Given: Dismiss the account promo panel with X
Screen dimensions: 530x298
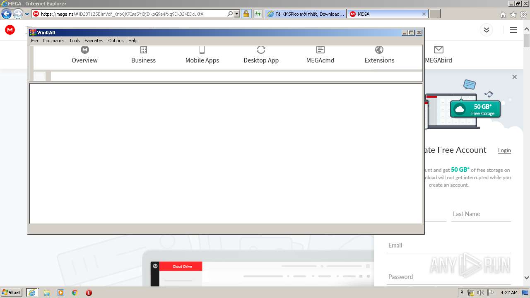Looking at the screenshot, I should point(514,77).
